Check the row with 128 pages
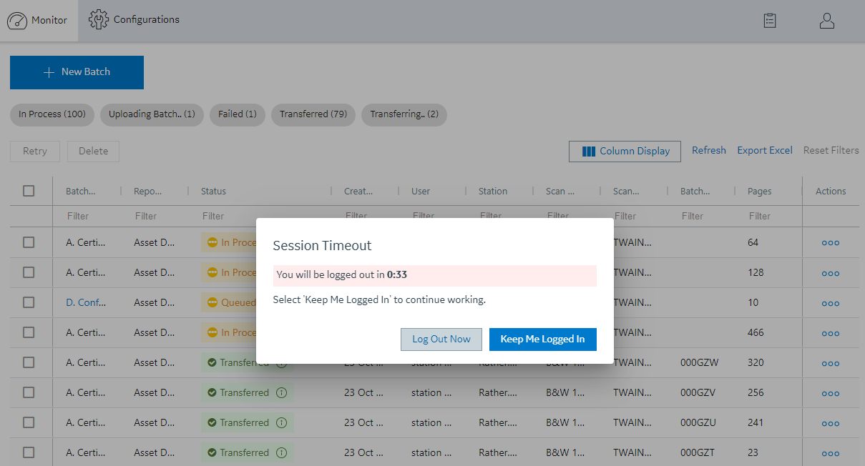Viewport: 865px width, 466px height. [x=29, y=272]
